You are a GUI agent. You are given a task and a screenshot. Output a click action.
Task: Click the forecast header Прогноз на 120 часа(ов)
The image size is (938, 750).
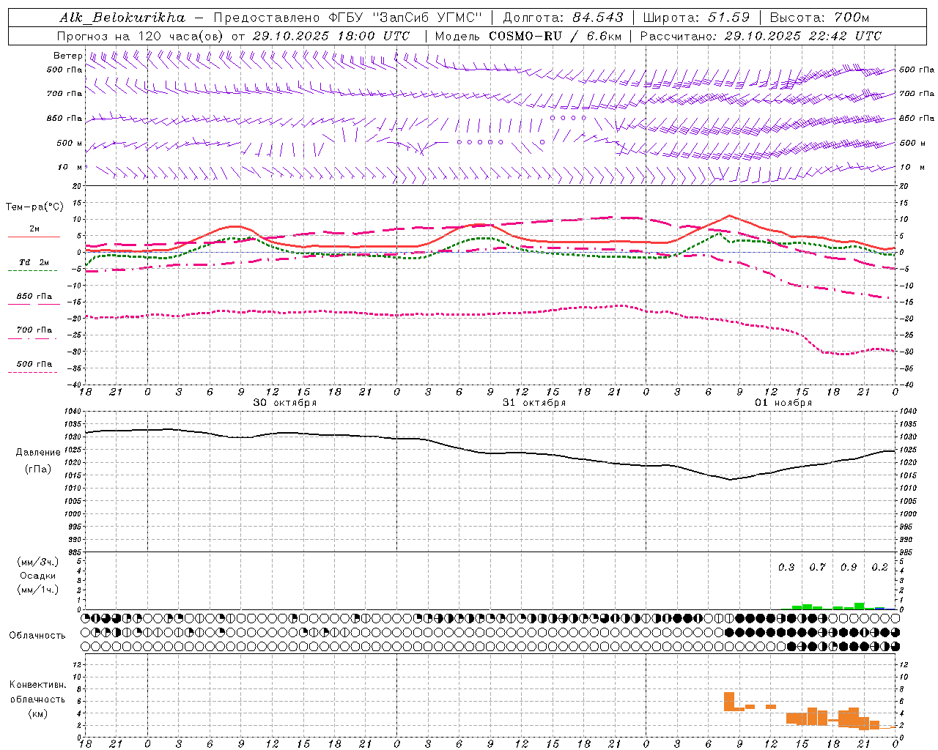point(141,36)
